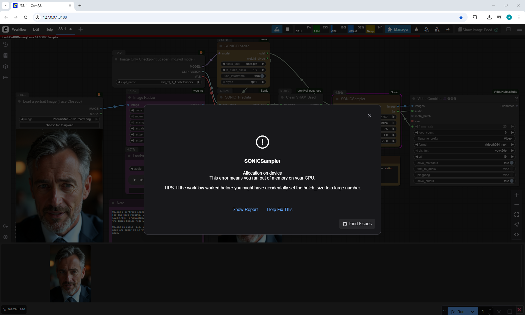
Task: Click the share arrow icon in toolbar
Action: tap(447, 30)
